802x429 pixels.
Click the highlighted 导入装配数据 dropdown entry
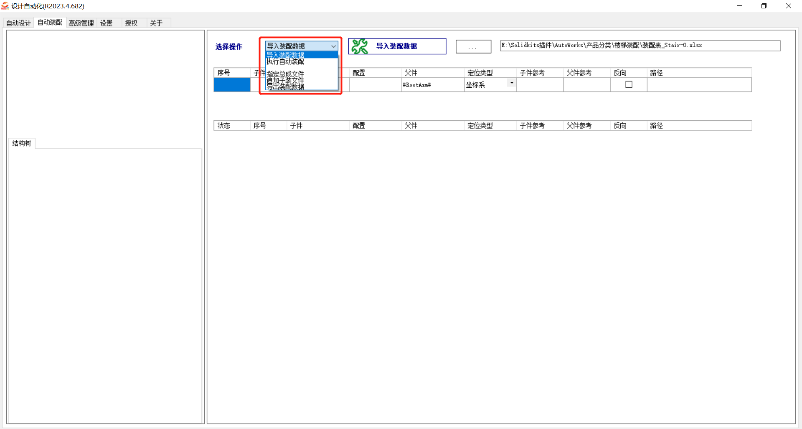tap(286, 55)
